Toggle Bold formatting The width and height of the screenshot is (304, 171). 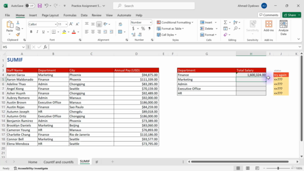tap(31, 32)
